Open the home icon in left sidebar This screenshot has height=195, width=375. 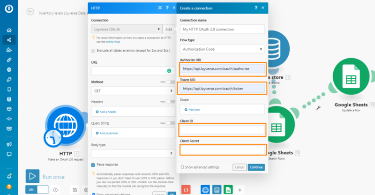[9, 30]
